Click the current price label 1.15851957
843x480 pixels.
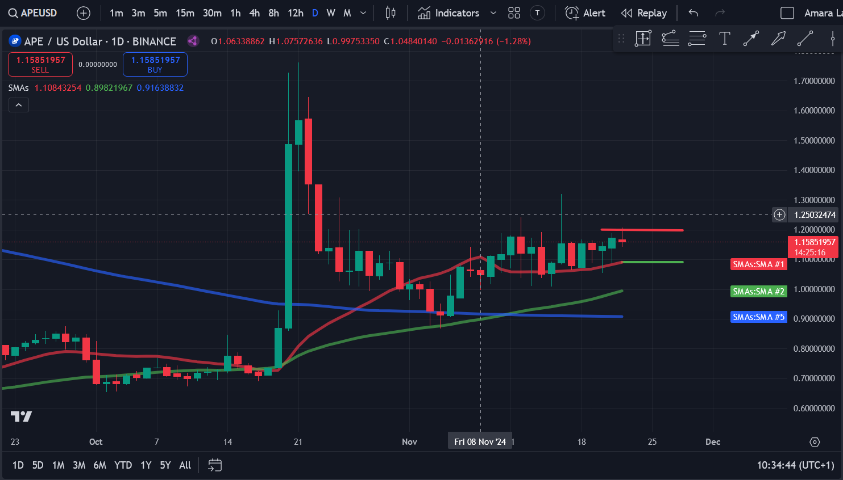pyautogui.click(x=815, y=247)
